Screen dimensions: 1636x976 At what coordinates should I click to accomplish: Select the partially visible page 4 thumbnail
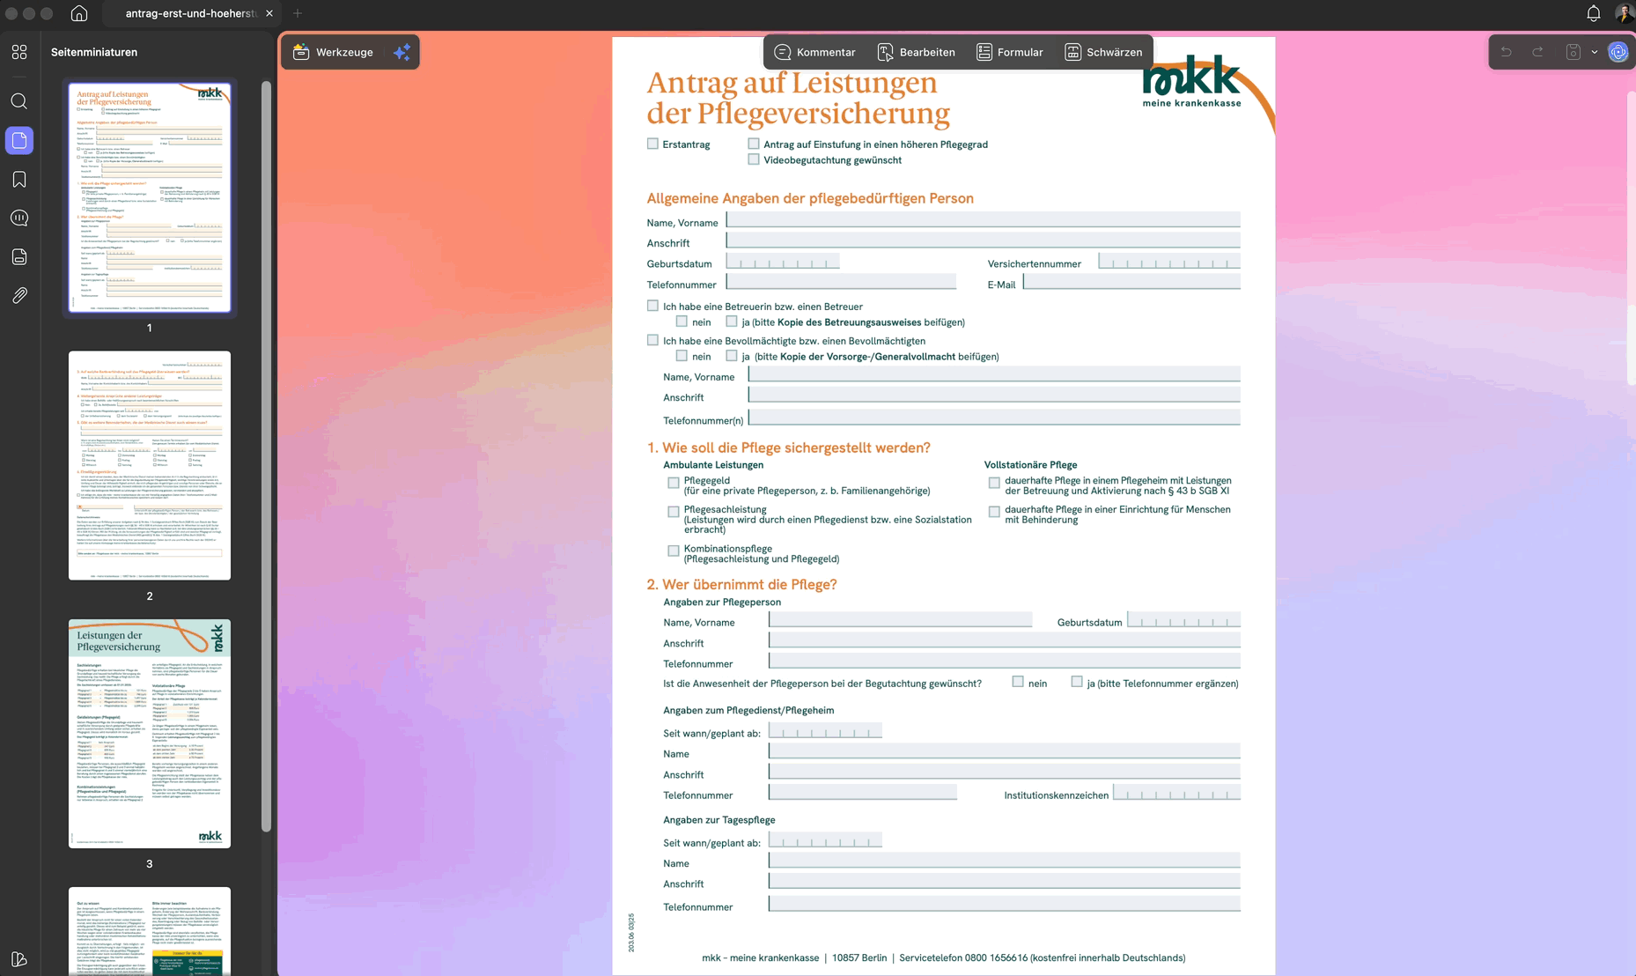pos(150,931)
